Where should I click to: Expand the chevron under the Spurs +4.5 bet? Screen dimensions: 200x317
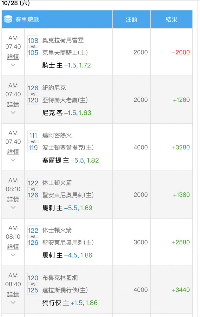click(13, 255)
